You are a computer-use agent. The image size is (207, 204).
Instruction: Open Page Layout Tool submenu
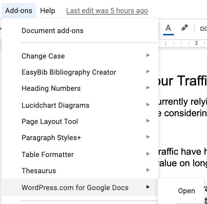[x=80, y=121]
